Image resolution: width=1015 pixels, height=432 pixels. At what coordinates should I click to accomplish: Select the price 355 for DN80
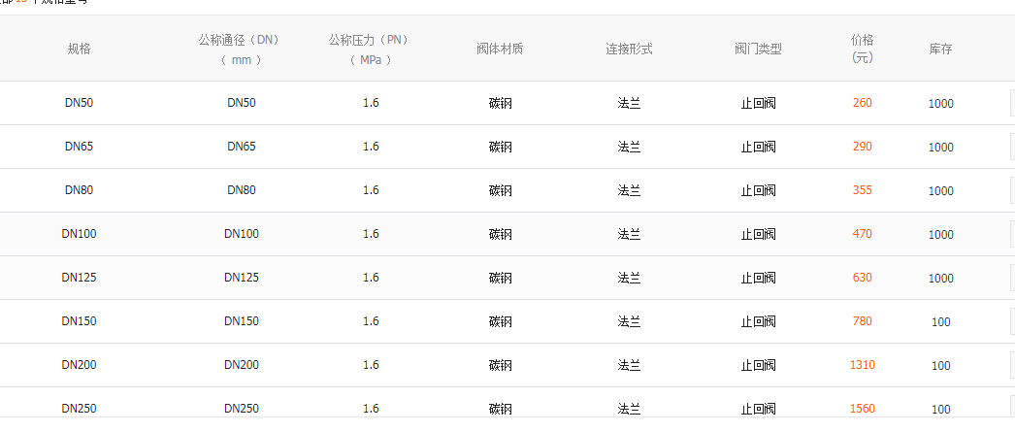click(862, 190)
